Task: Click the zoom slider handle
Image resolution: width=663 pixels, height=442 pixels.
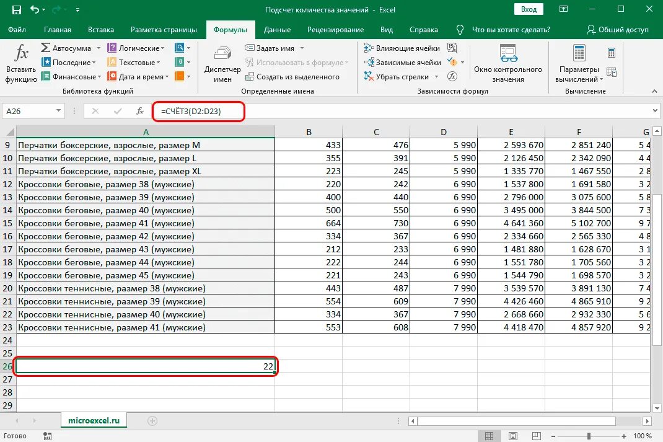Action: click(589, 436)
